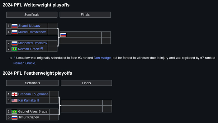Open Neiman Gracie link in the bracket
This screenshot has width=218, height=123.
click(29, 49)
